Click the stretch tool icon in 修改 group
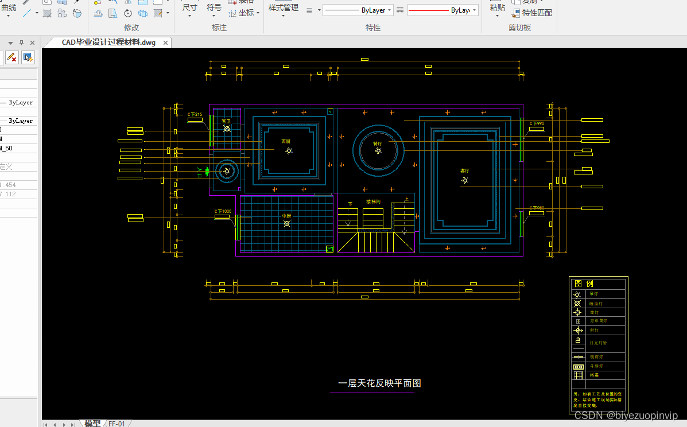The image size is (687, 427). click(113, 13)
